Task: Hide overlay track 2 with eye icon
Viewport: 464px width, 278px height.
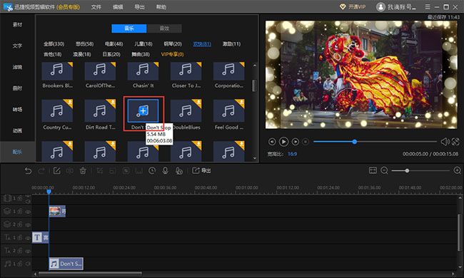Action: coord(28,225)
